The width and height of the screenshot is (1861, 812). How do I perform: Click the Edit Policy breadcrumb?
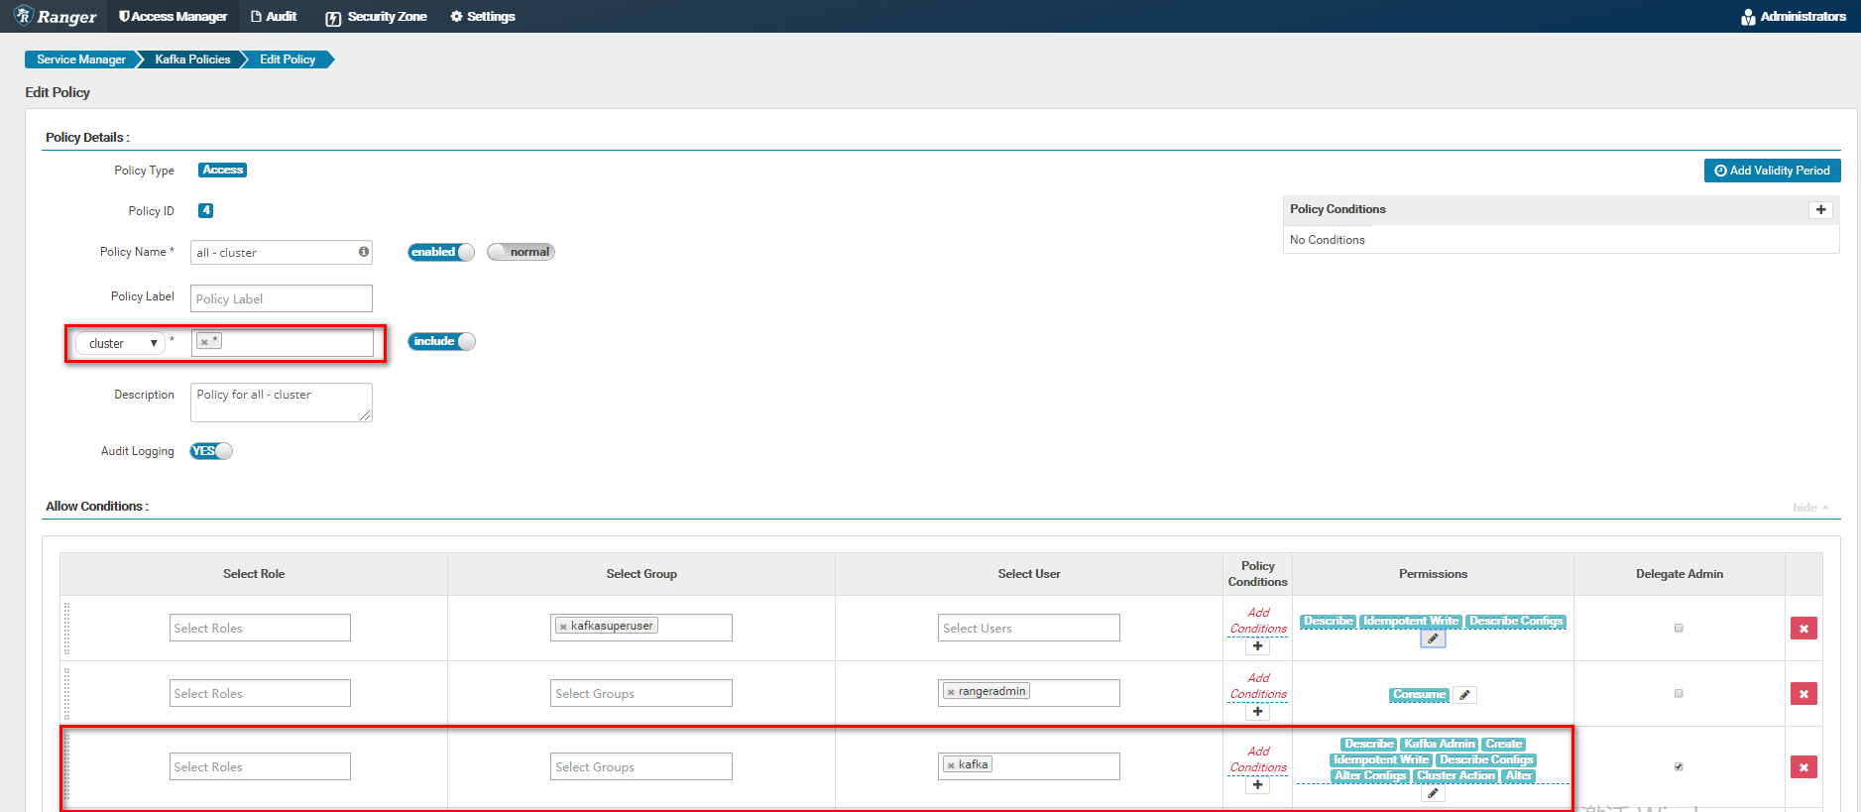click(288, 59)
